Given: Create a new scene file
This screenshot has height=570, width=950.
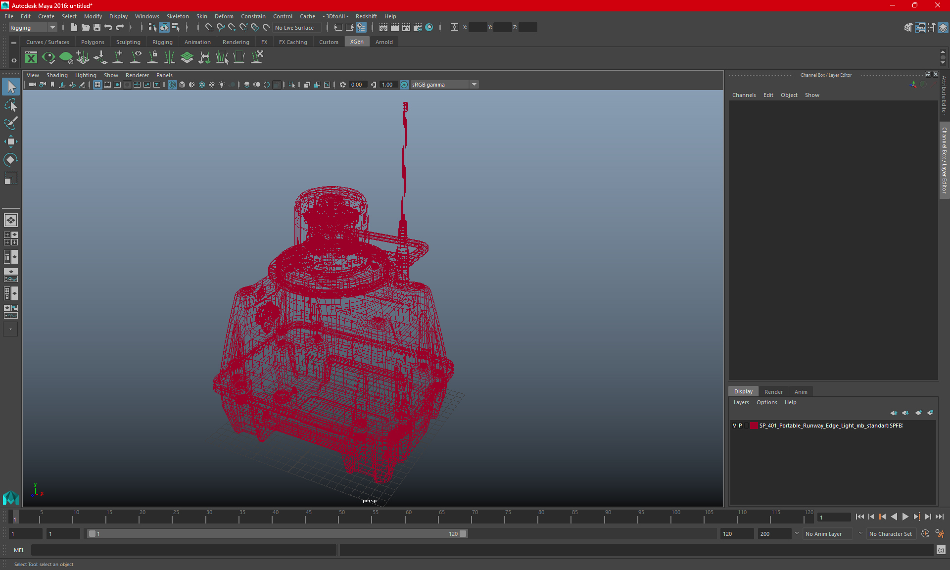Looking at the screenshot, I should tap(74, 28).
